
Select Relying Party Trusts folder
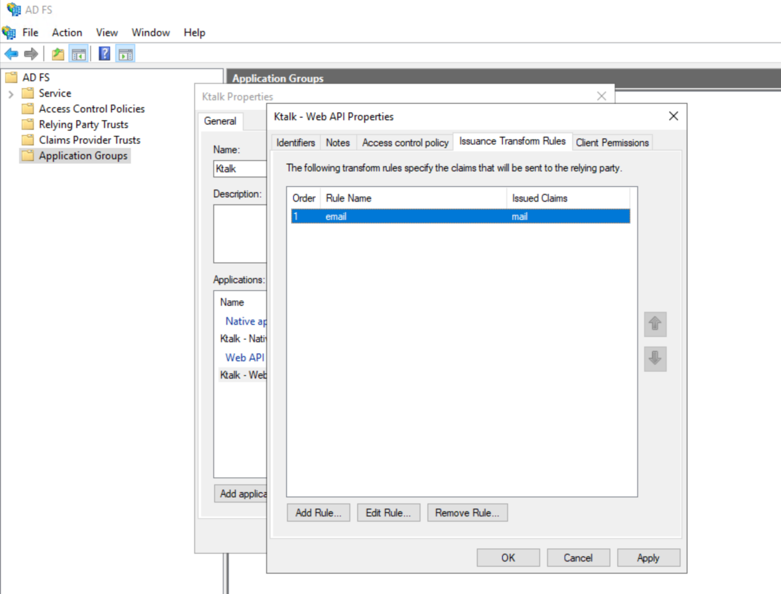[x=83, y=124]
